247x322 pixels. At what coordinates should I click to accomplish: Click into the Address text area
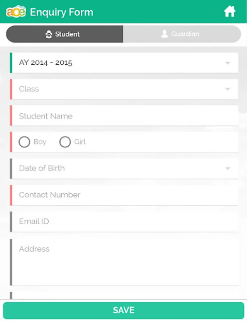pyautogui.click(x=124, y=262)
